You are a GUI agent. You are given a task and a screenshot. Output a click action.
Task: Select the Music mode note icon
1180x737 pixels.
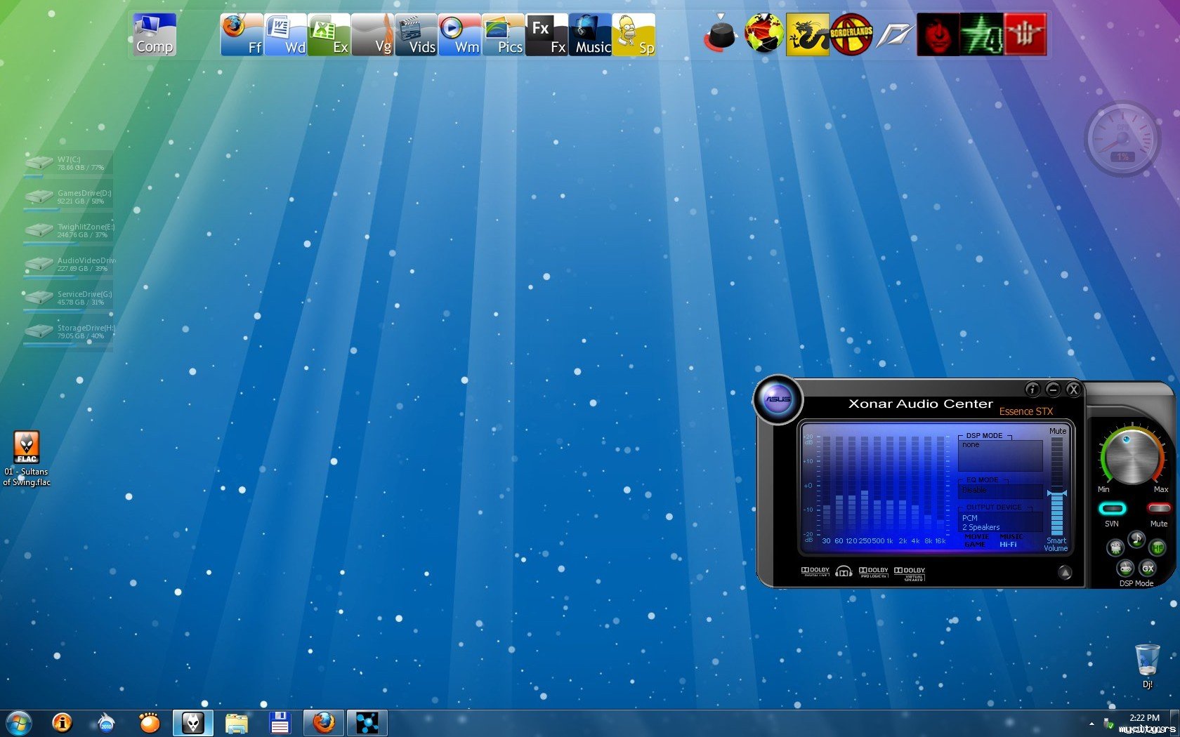point(1136,539)
